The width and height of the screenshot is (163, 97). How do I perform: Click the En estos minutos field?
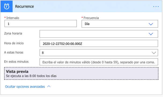tap(99, 62)
